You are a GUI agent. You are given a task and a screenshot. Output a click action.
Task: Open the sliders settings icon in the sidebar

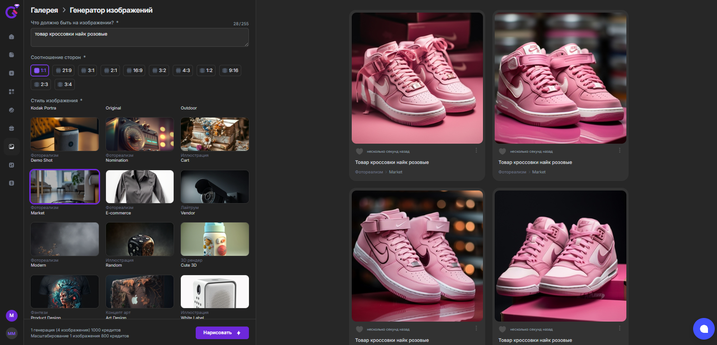(12, 165)
